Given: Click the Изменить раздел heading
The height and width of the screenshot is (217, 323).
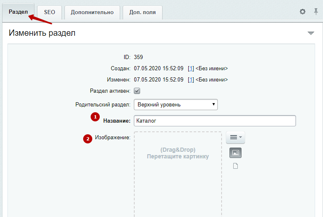Looking at the screenshot, I should (x=42, y=33).
